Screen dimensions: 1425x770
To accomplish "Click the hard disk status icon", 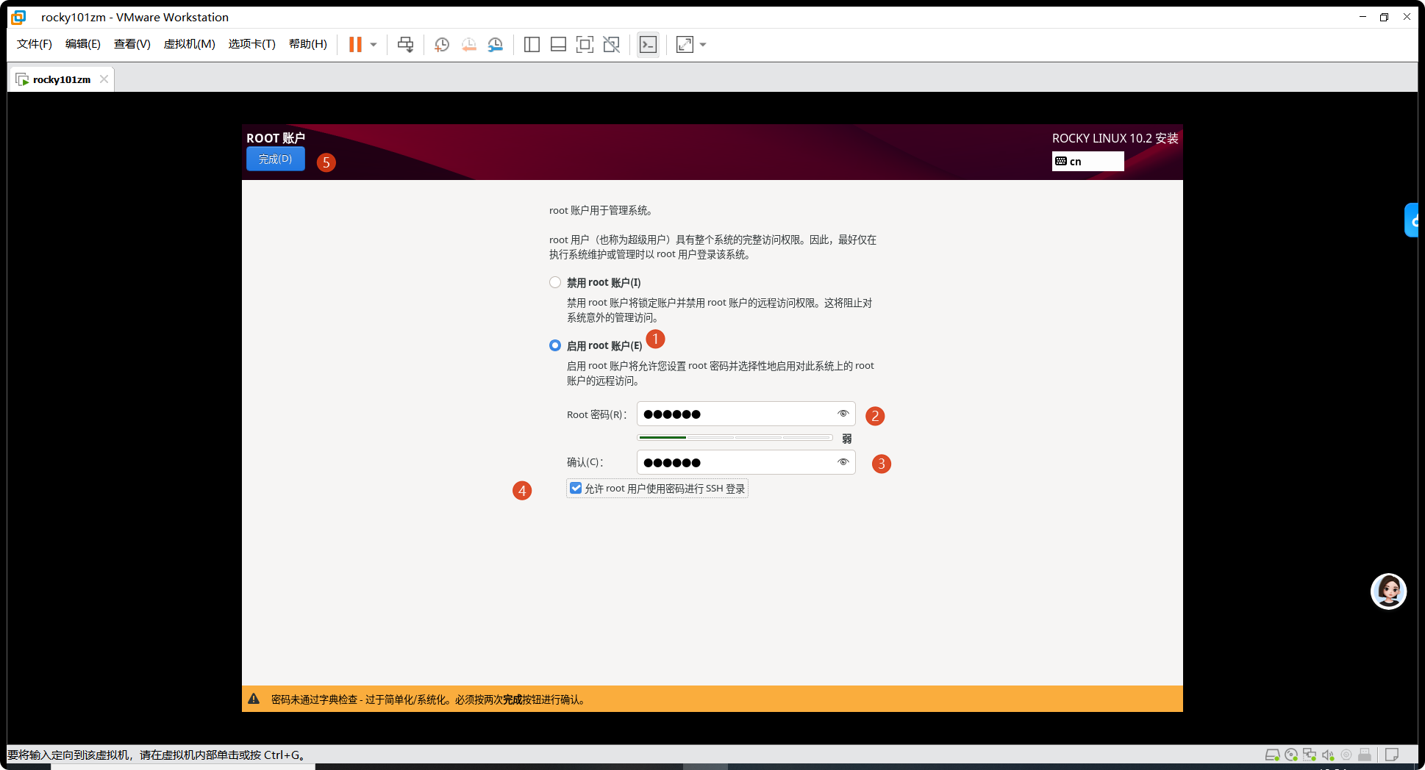I will click(x=1272, y=755).
